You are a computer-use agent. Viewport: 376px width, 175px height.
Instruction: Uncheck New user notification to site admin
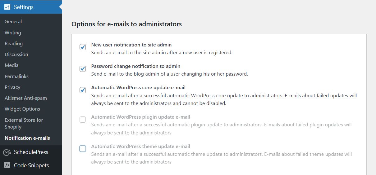[x=83, y=47]
